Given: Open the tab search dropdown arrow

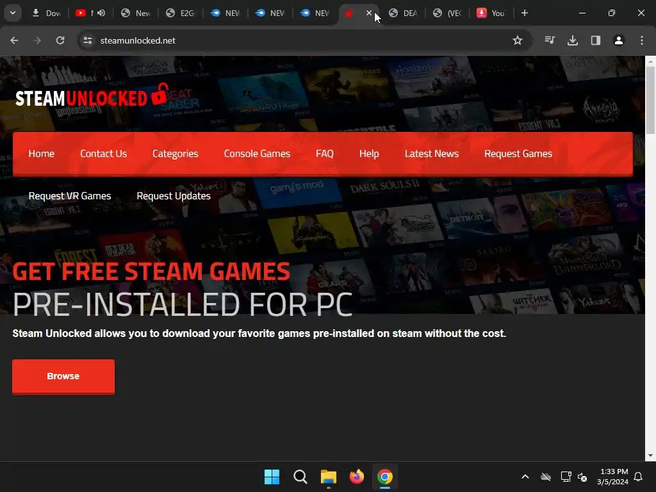Looking at the screenshot, I should 13,13.
